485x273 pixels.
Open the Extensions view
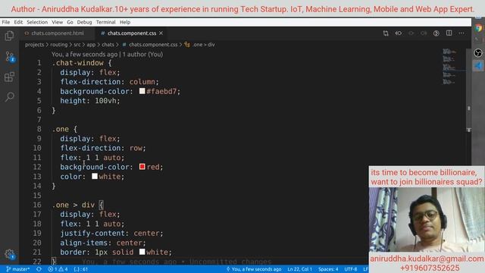pos(9,77)
